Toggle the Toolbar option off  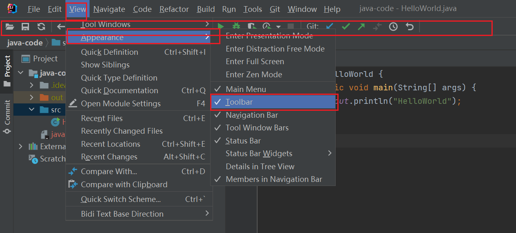tap(239, 102)
